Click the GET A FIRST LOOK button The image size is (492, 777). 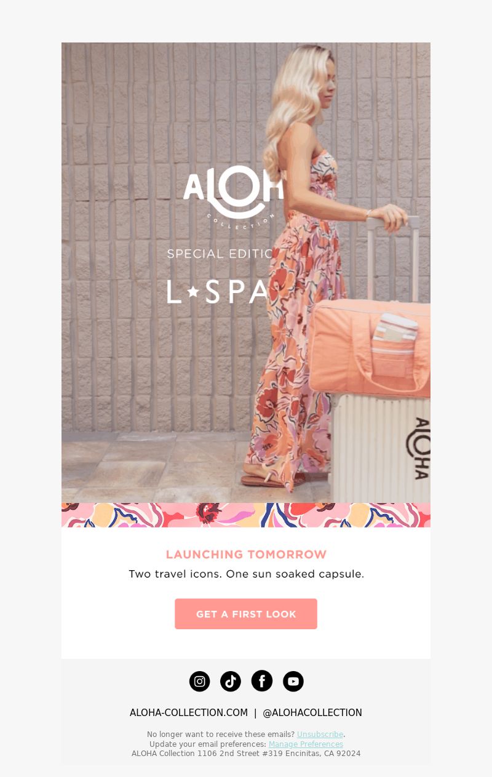[x=246, y=614]
